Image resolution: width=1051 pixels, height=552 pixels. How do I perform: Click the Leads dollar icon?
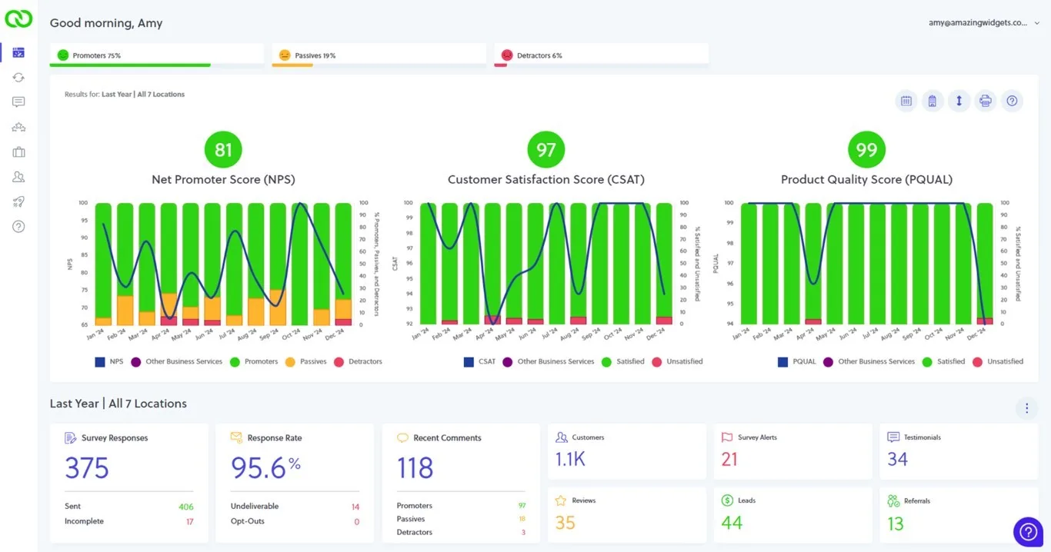[727, 500]
